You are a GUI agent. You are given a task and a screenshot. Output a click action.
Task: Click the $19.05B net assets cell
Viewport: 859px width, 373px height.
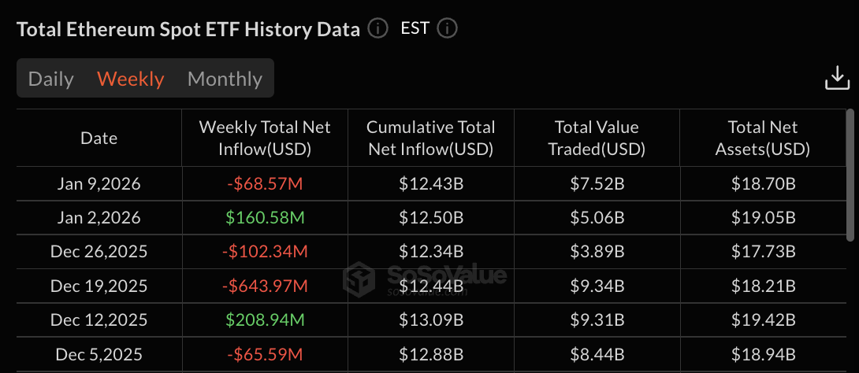(x=763, y=218)
